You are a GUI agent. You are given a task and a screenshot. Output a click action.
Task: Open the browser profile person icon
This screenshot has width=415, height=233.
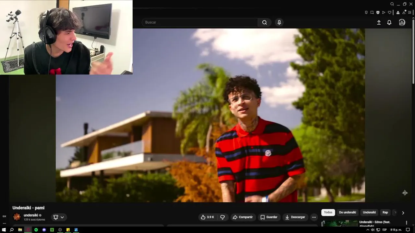(x=398, y=12)
